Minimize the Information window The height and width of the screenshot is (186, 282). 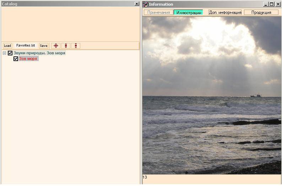266,4
